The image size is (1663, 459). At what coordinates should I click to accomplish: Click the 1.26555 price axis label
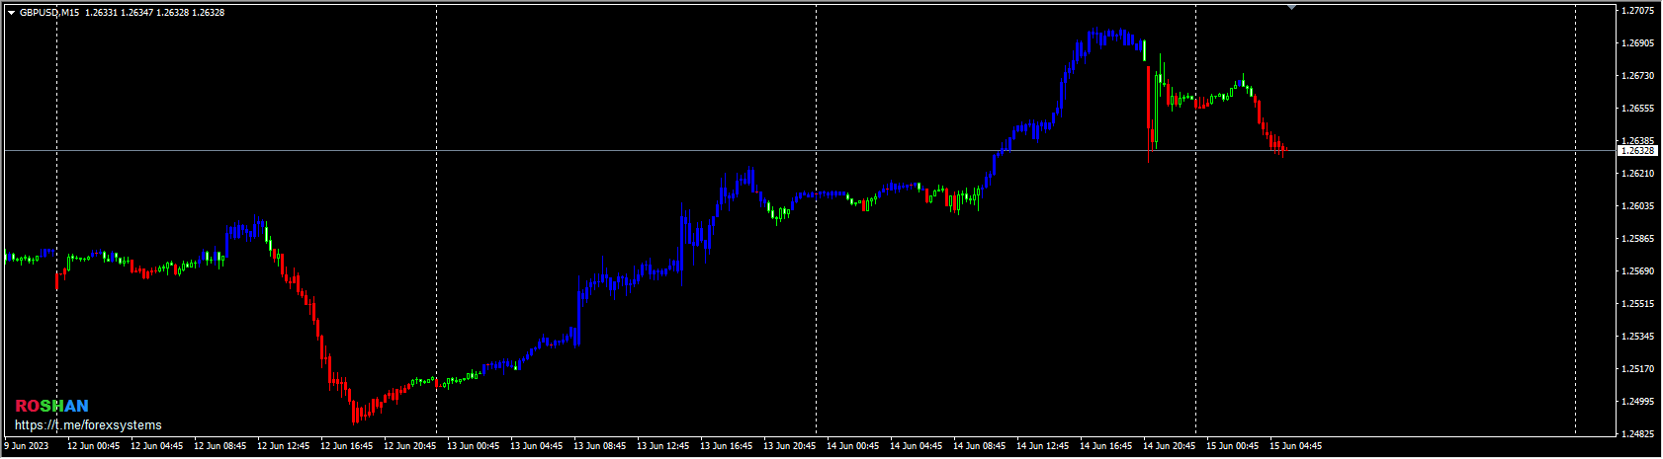coord(1638,109)
